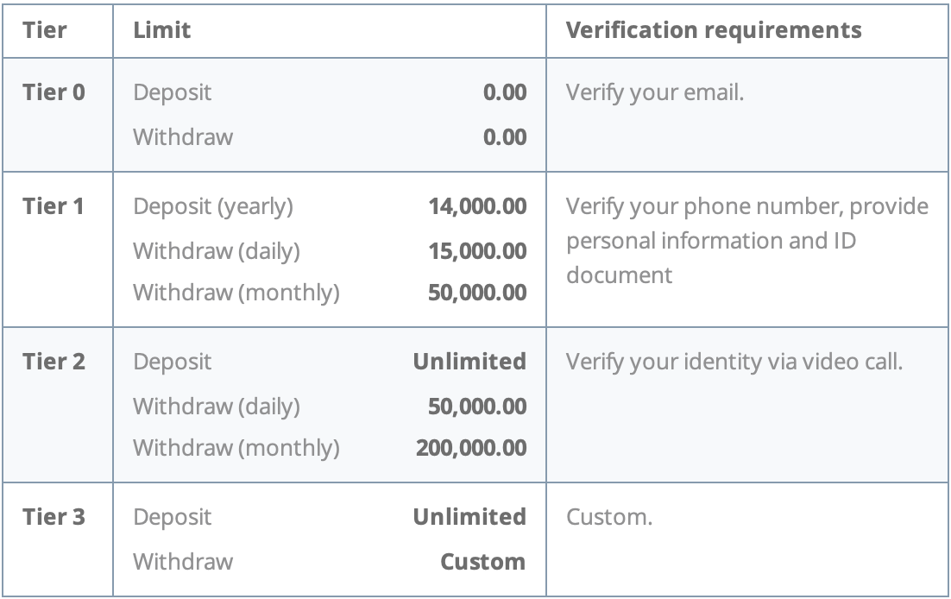Screen dimensions: 951x599
Task: Click Tier 1 monthly withdraw 50,000.00 value
Action: 477,293
